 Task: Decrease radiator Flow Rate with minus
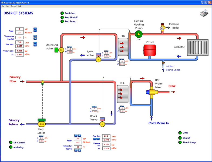[x=35, y=45]
